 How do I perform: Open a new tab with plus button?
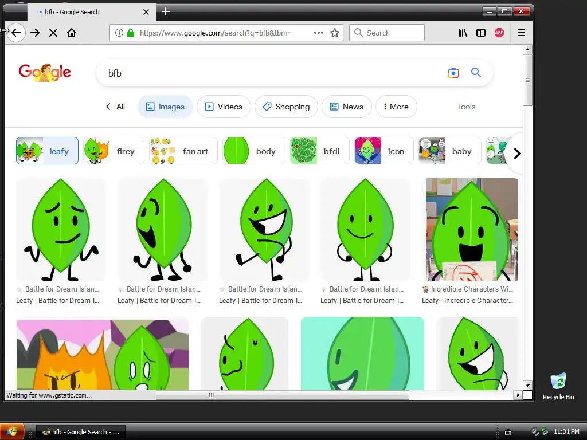[166, 12]
